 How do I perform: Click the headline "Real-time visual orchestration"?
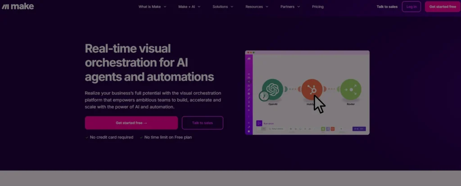[149, 63]
